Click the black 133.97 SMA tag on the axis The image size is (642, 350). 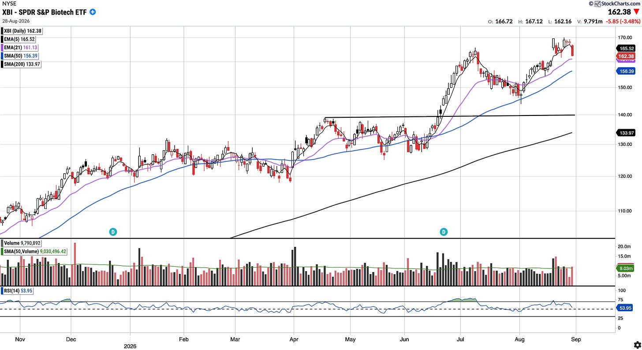pyautogui.click(x=626, y=132)
